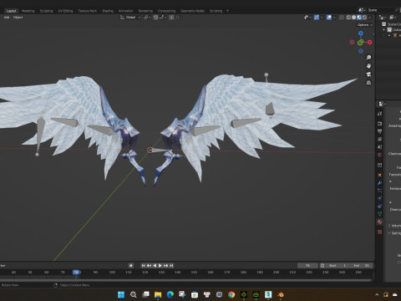
Task: Toggle auto keying record button
Action: coord(131,265)
